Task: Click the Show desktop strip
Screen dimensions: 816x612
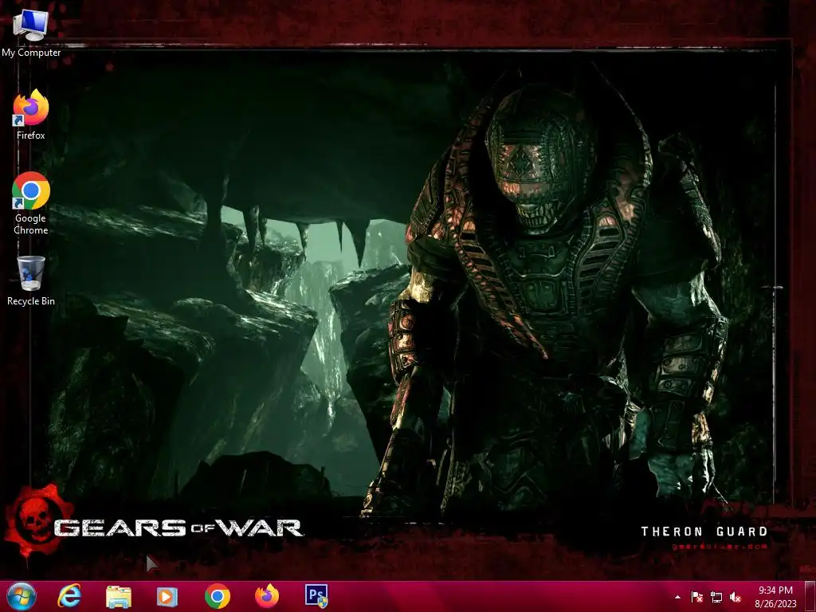Action: pyautogui.click(x=810, y=596)
